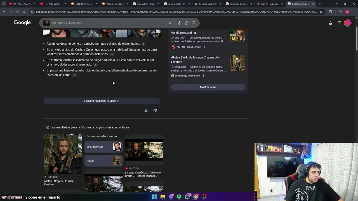
Task: Switch to 'Garrett | Crepúsculo' tab
Action: tap(270, 4)
